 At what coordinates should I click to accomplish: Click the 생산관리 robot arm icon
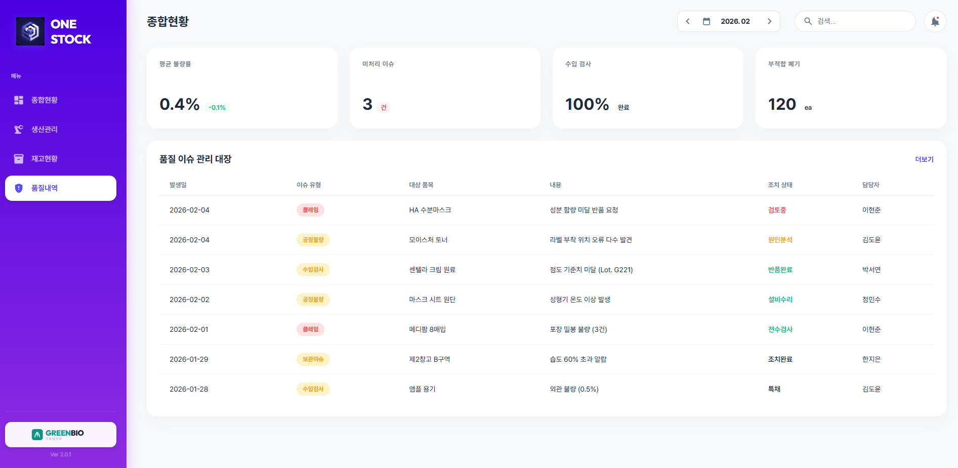[x=19, y=130]
